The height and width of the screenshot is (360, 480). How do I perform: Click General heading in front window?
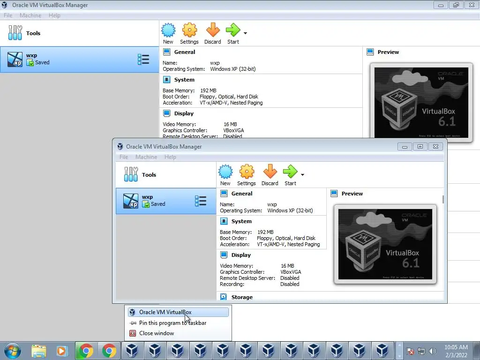242,194
